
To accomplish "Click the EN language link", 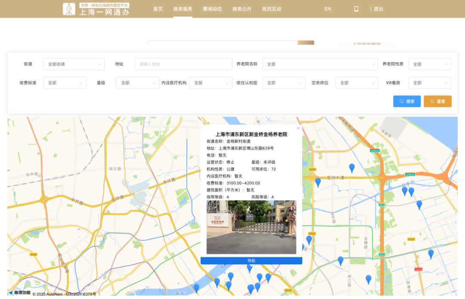I will (x=328, y=9).
